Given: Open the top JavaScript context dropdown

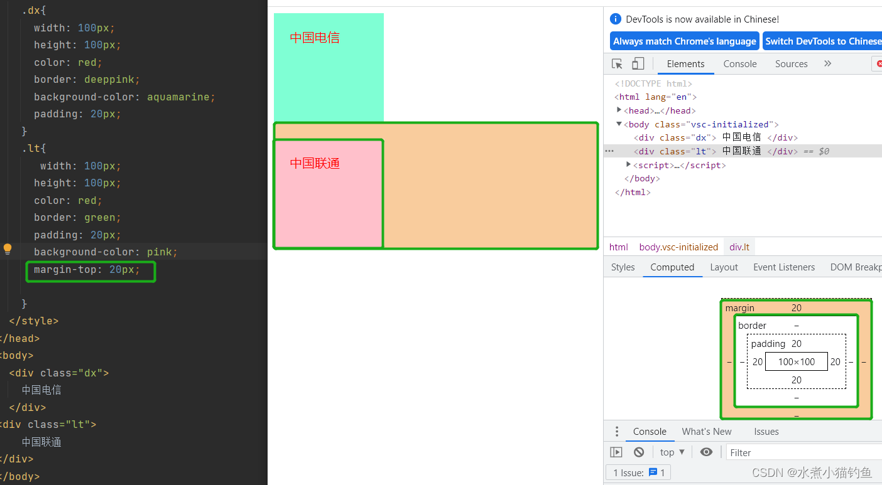Looking at the screenshot, I should [672, 452].
